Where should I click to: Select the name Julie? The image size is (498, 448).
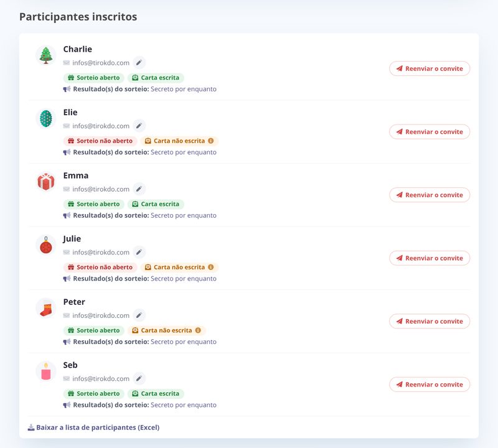coord(72,239)
